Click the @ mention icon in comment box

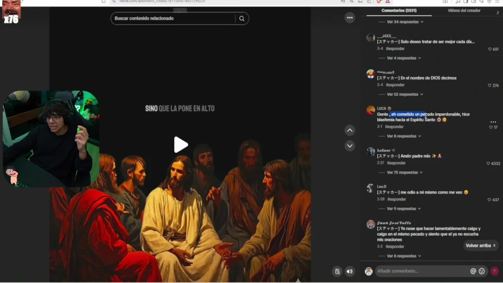tap(473, 271)
